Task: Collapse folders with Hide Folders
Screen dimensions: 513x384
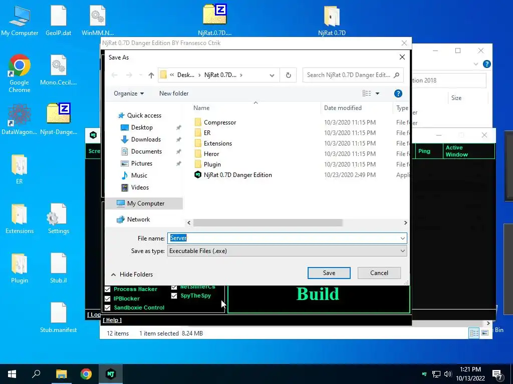Action: click(x=132, y=274)
